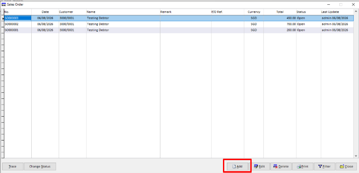Click the 200.00 total cell
The image size is (359, 173).
click(x=280, y=30)
